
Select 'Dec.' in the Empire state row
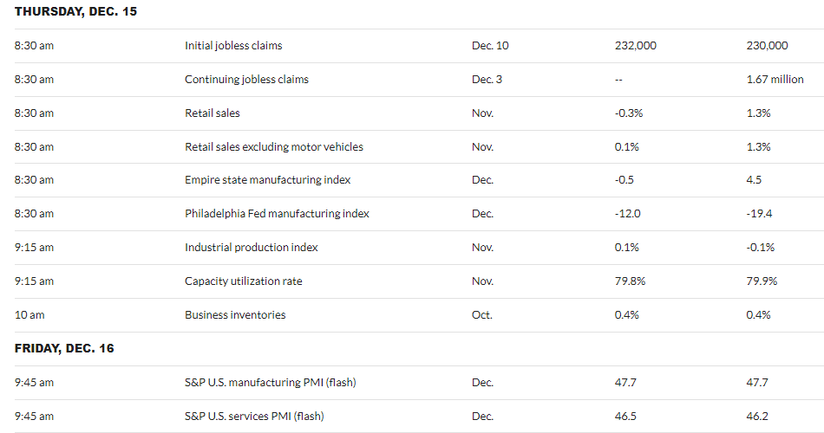482,179
